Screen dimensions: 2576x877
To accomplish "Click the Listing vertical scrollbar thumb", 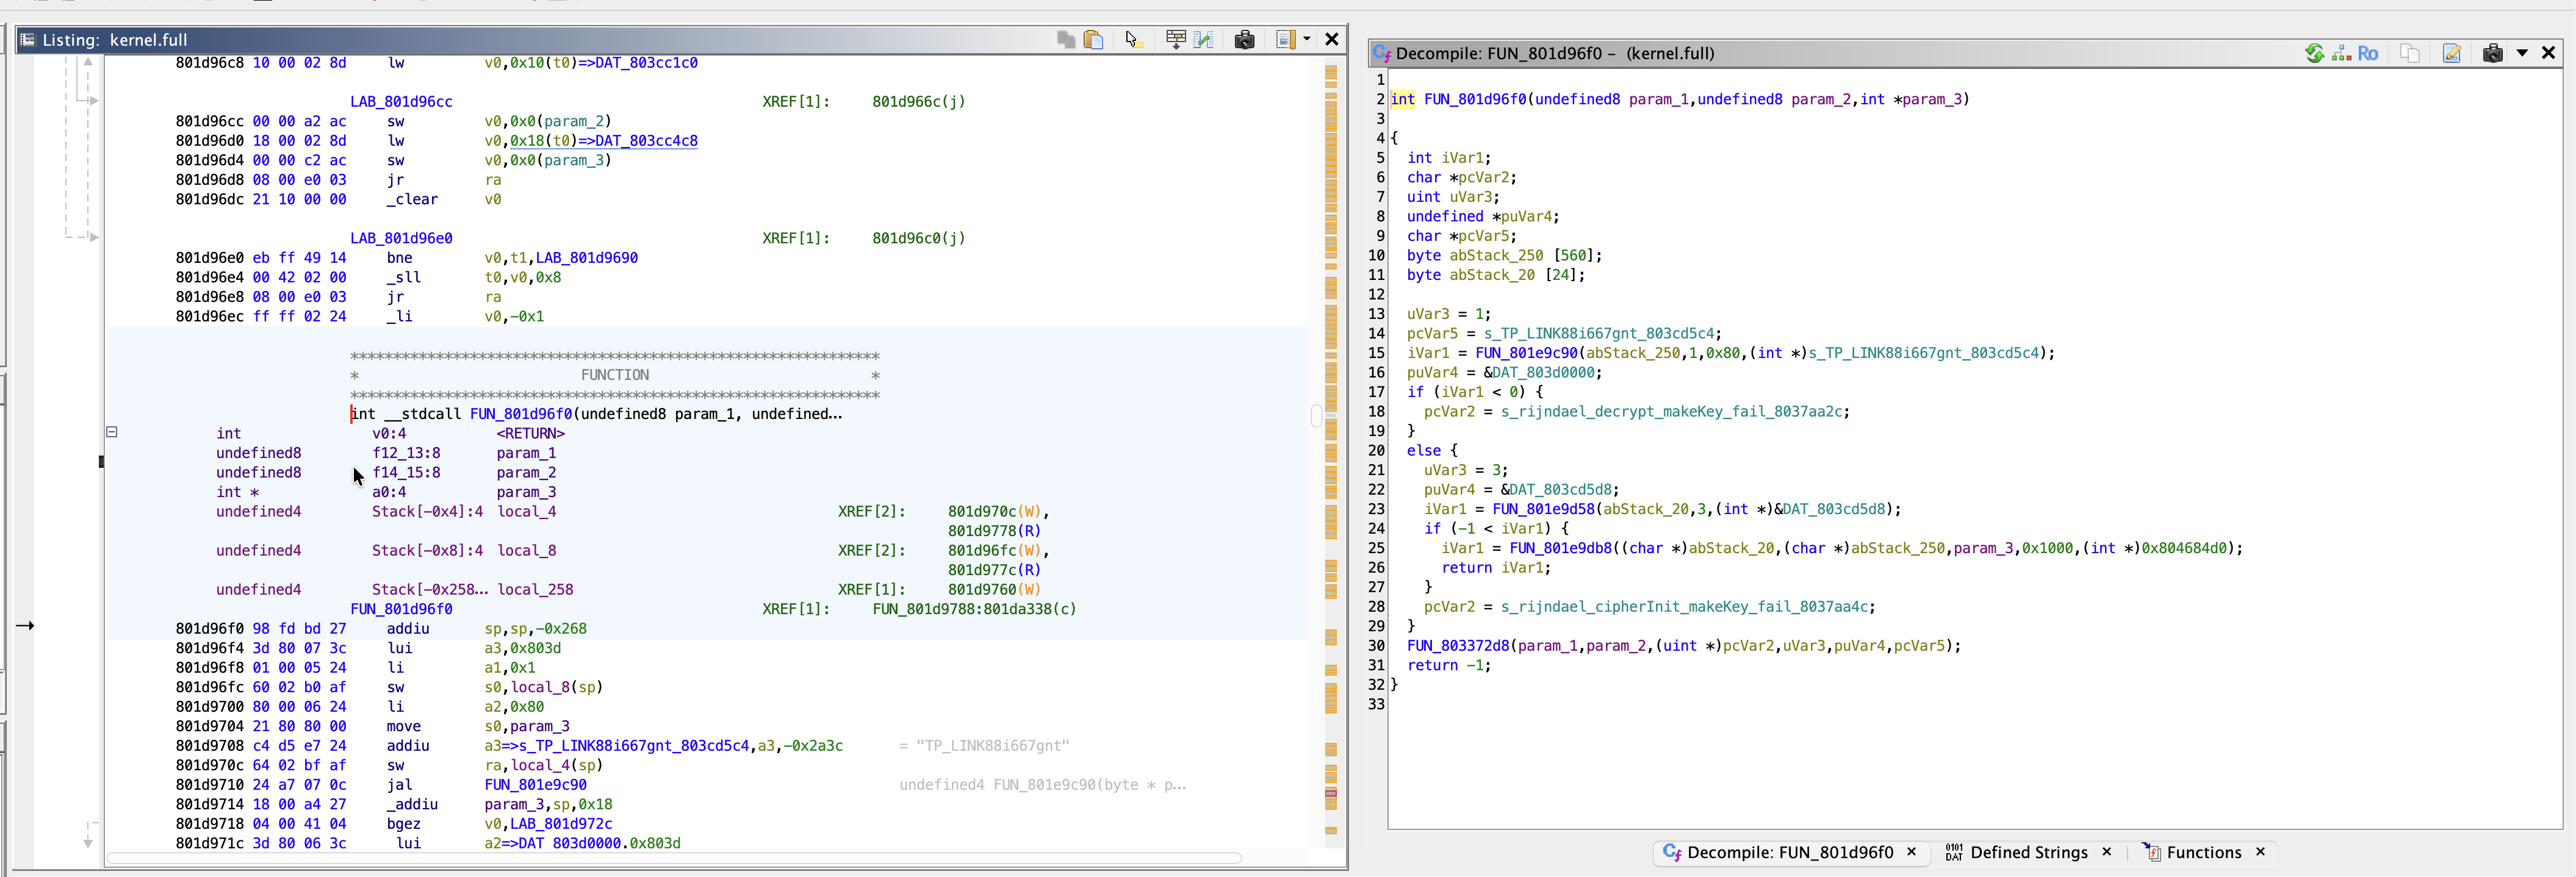I will [1315, 415].
